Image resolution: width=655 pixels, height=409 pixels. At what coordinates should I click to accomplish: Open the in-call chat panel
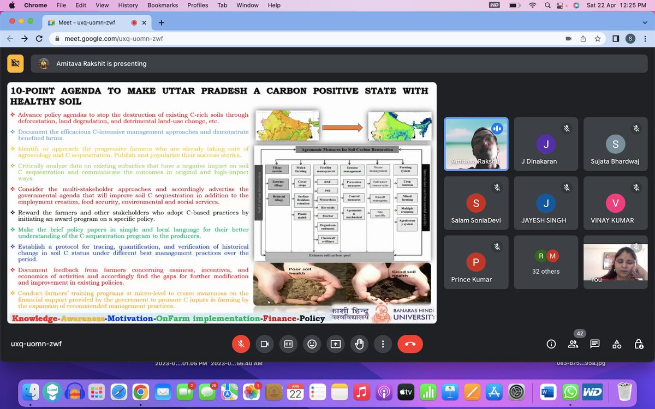click(595, 344)
